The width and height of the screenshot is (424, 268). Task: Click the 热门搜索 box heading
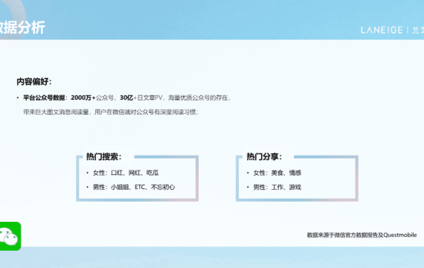point(104,156)
